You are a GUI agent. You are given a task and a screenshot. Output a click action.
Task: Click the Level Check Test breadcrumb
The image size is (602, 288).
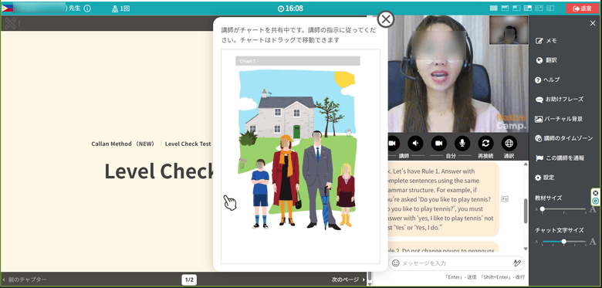click(x=188, y=144)
